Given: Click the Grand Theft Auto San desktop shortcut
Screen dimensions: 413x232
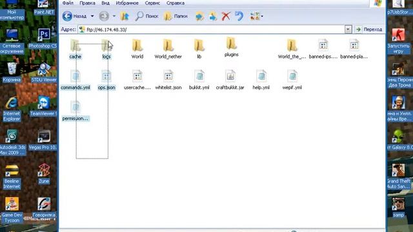Looking at the screenshot, I should (398, 176).
